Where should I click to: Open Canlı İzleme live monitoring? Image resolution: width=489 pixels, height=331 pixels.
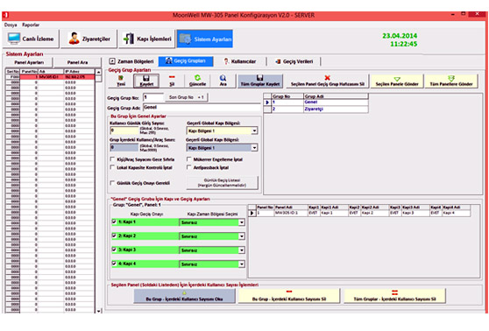tap(31, 39)
